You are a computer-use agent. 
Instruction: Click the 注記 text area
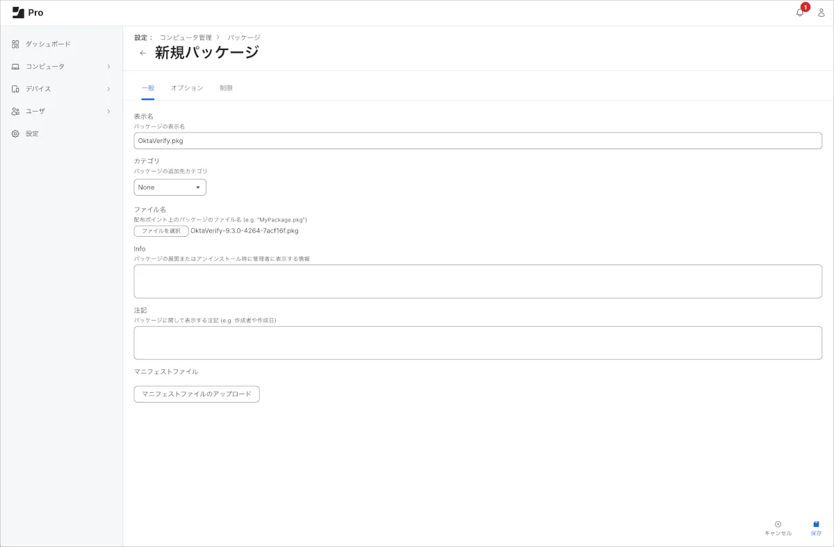[x=477, y=343]
